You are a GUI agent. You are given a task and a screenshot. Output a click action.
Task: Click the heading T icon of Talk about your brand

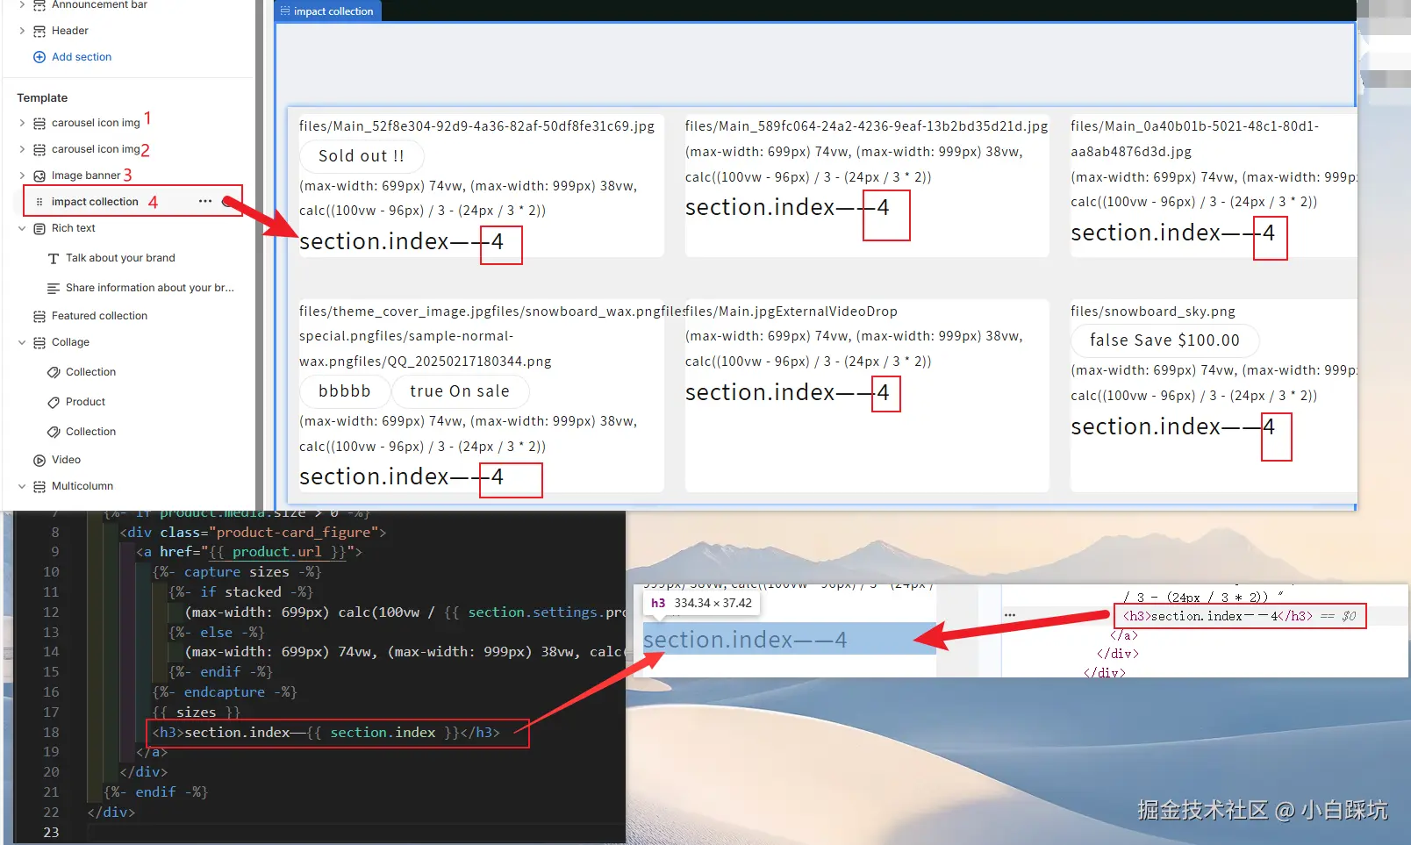54,258
